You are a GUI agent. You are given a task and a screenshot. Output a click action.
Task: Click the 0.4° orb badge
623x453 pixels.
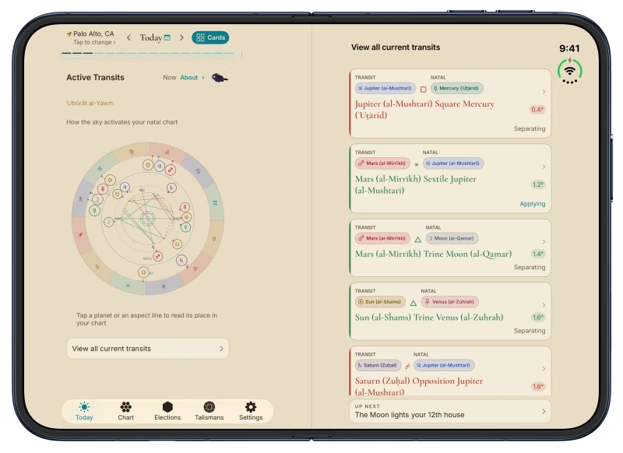click(x=537, y=110)
